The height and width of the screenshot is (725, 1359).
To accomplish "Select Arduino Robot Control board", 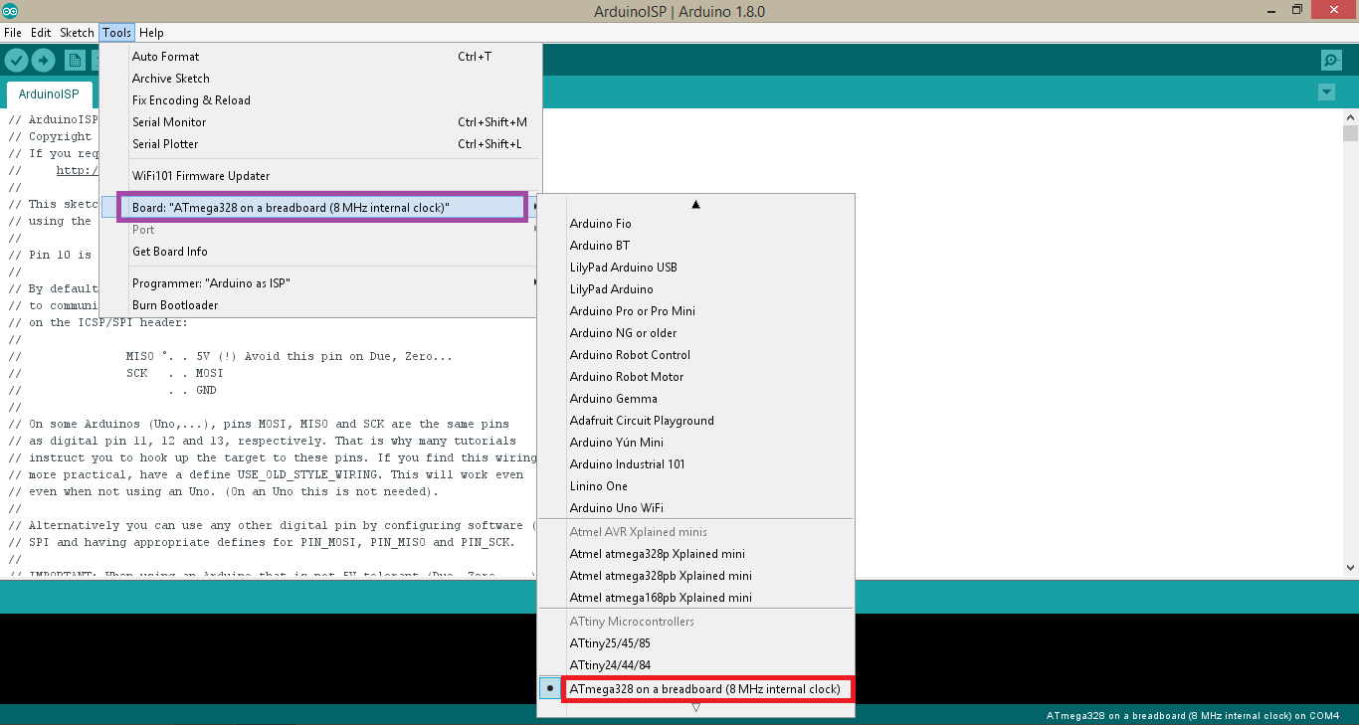I will click(695, 355).
